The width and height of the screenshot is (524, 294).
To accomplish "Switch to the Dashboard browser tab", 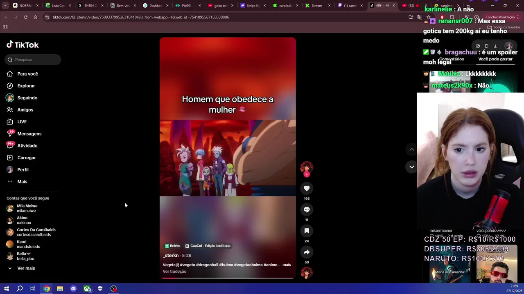I will point(156,6).
